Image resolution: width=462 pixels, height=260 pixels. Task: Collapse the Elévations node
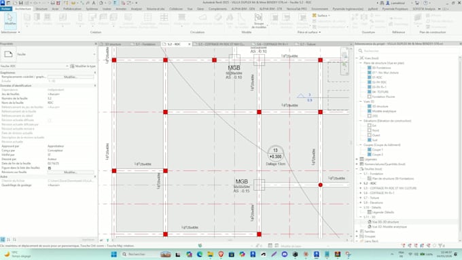[x=361, y=121]
